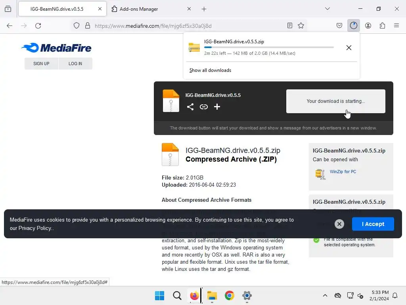Open the 5:33 PM clock calendar
406x305 pixels.
pyautogui.click(x=379, y=295)
